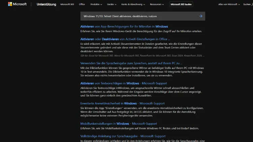Click the Microsoft logo
253x142 pixels.
pos(17,4)
